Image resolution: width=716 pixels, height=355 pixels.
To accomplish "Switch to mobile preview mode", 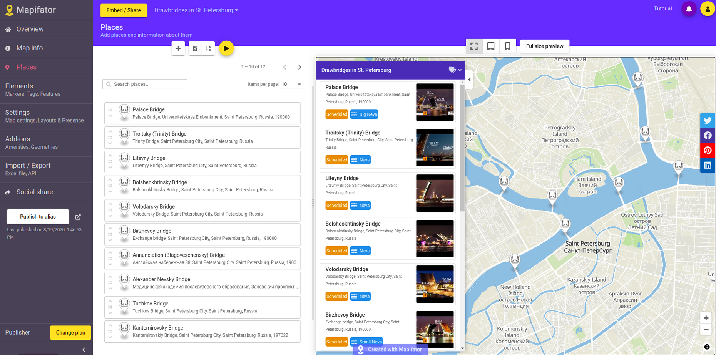I will coord(508,46).
